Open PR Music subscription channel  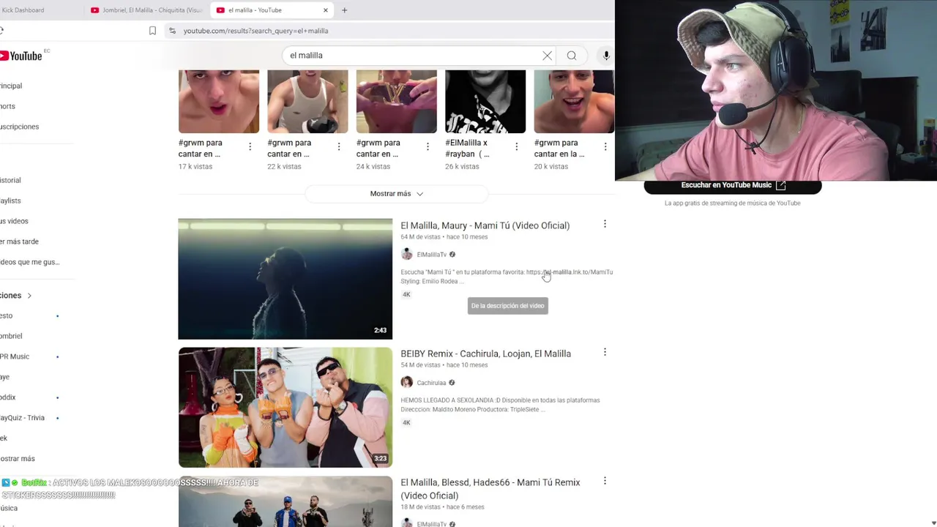pyautogui.click(x=15, y=356)
